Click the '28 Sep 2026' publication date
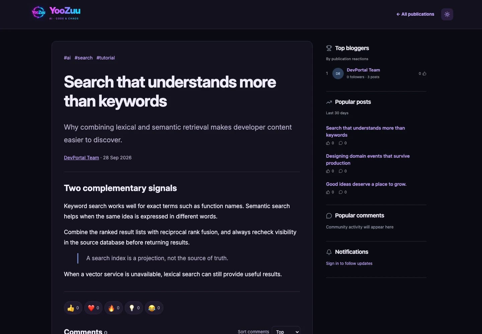 (x=117, y=158)
